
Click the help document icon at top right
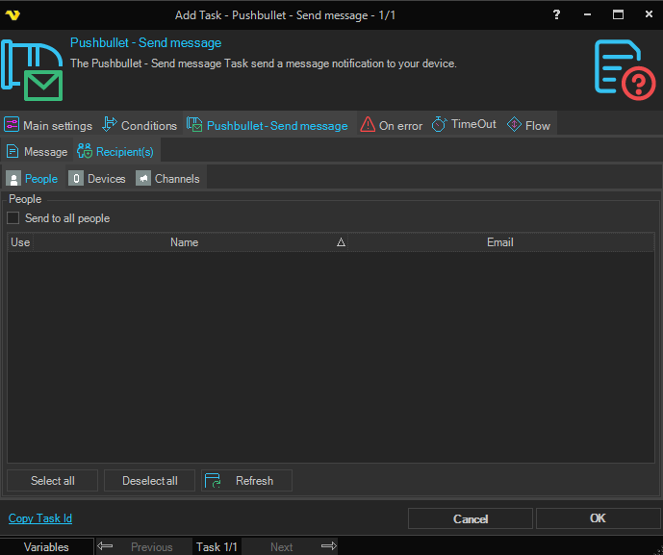tap(625, 69)
